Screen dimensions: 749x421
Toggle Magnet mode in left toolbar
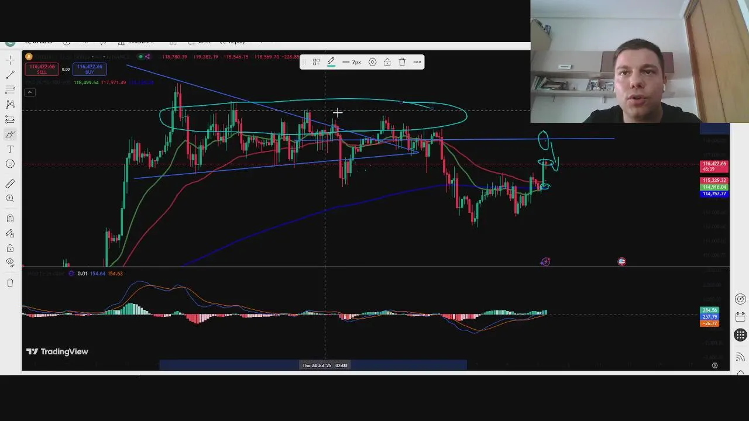click(x=10, y=218)
